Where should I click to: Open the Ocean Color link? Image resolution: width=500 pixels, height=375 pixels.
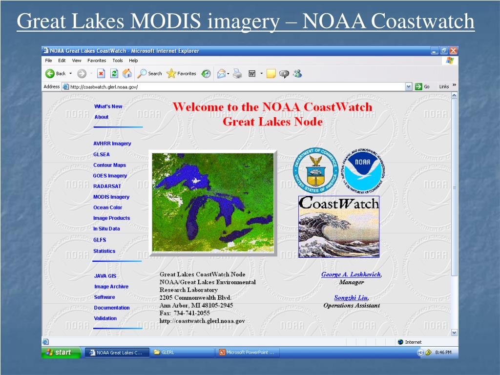[x=108, y=207]
